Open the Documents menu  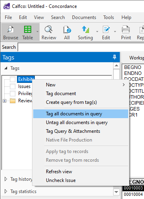pos(84,17)
